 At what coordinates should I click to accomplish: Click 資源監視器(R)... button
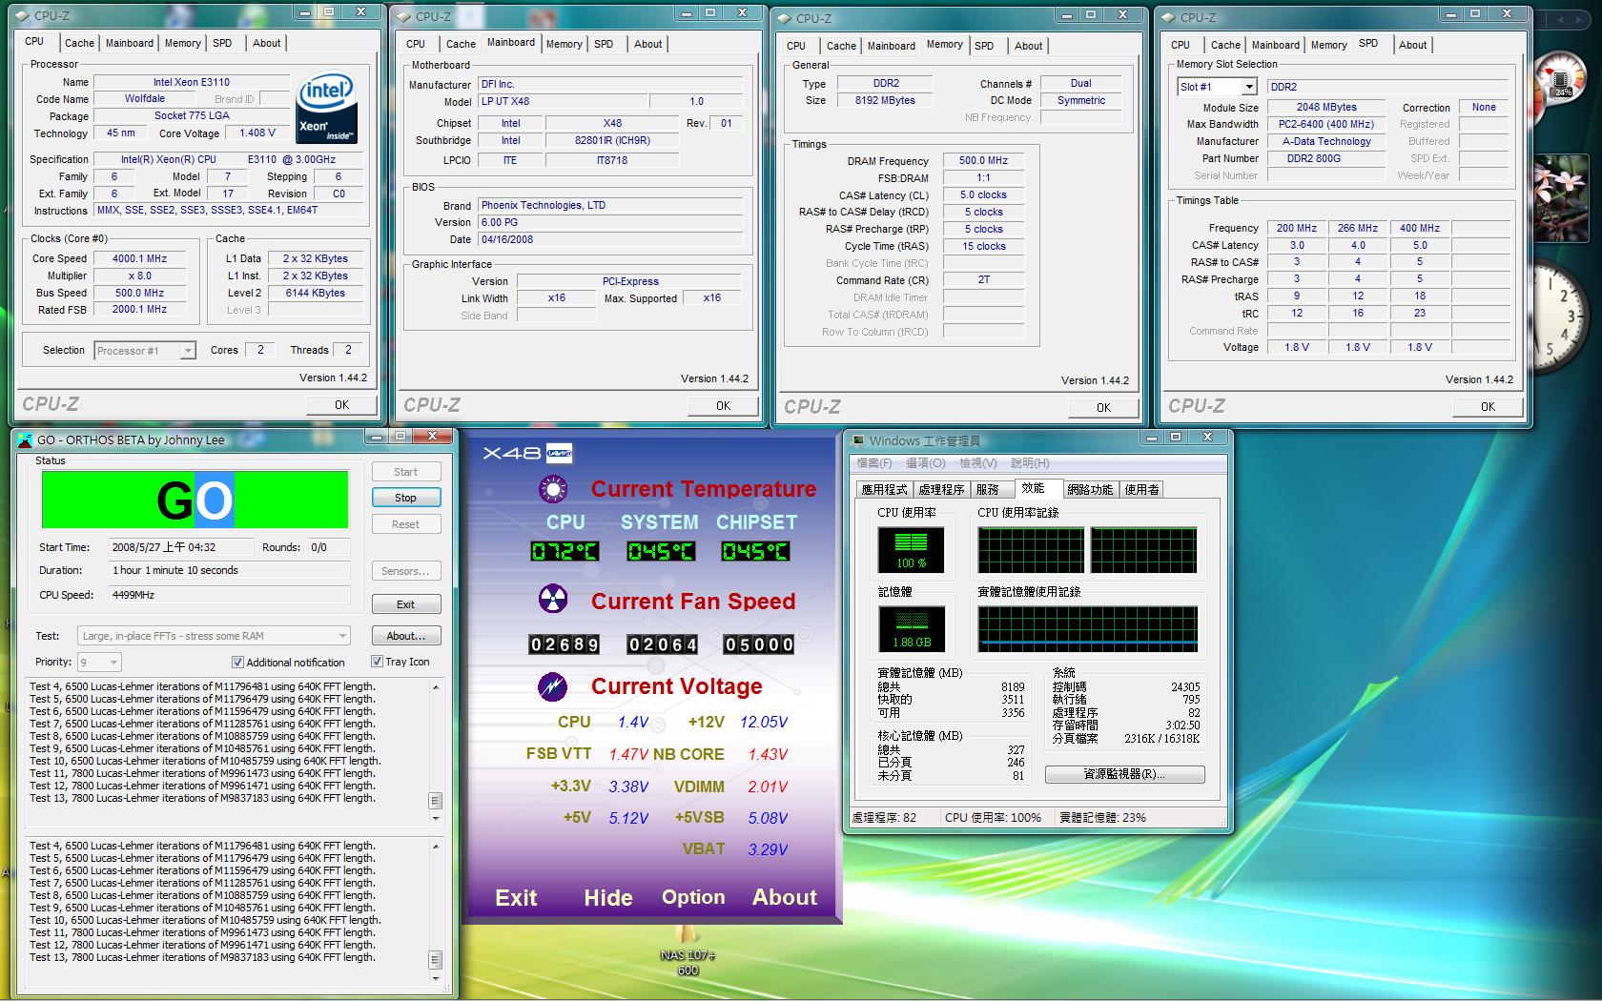[x=1124, y=774]
